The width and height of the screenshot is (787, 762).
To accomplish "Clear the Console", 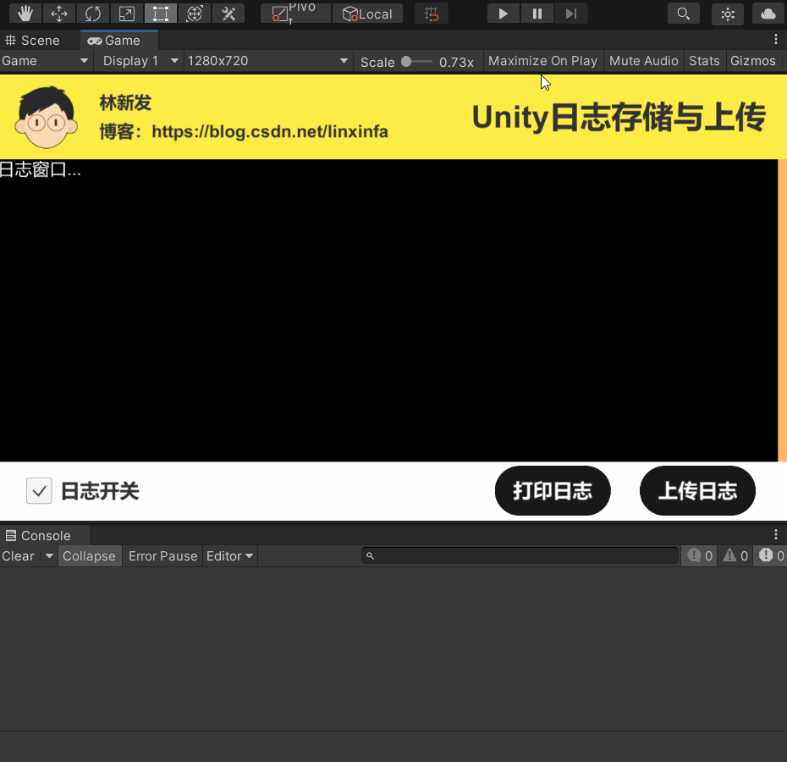I will (x=19, y=556).
